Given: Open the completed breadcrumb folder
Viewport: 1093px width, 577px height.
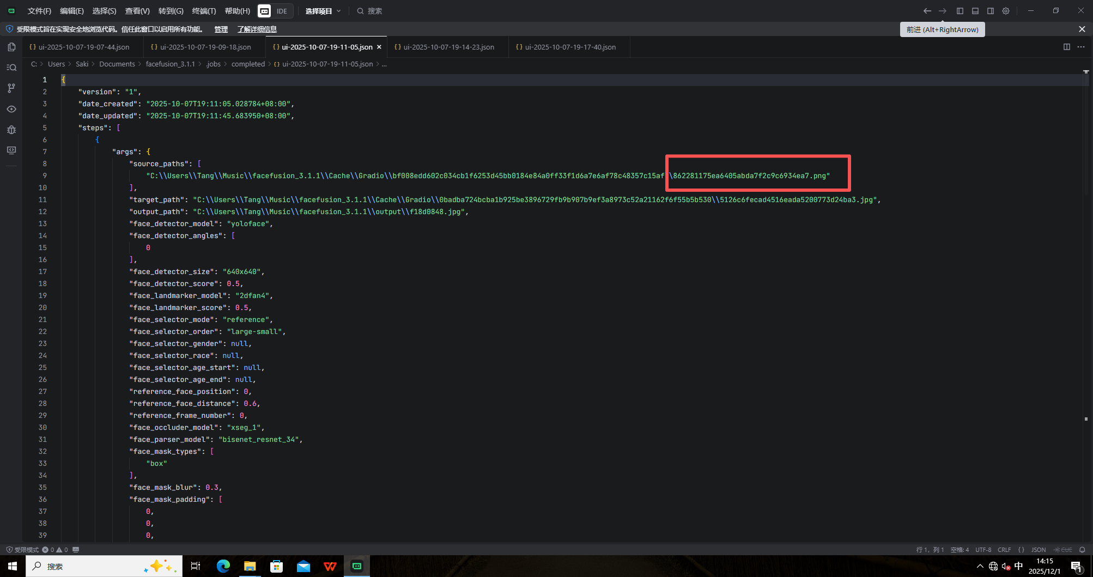Looking at the screenshot, I should click(248, 64).
